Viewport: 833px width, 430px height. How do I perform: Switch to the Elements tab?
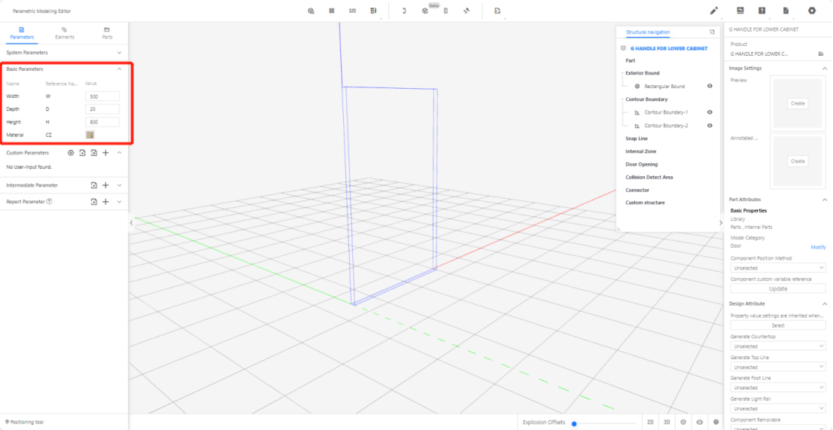65,32
